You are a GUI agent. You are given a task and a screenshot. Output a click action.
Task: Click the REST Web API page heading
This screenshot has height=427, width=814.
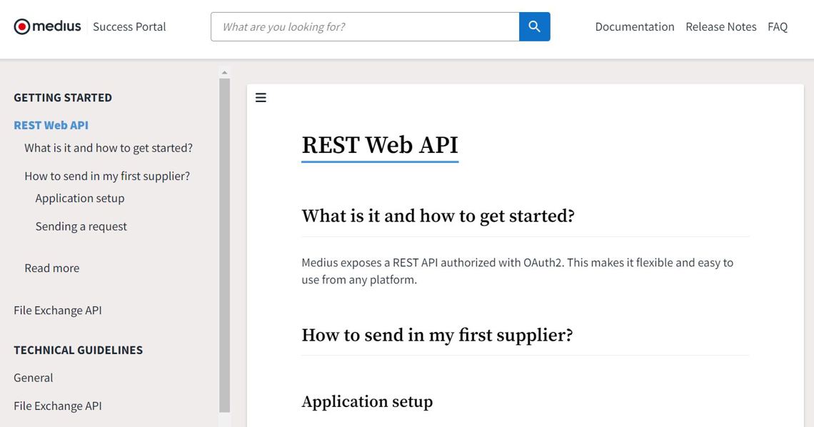379,145
